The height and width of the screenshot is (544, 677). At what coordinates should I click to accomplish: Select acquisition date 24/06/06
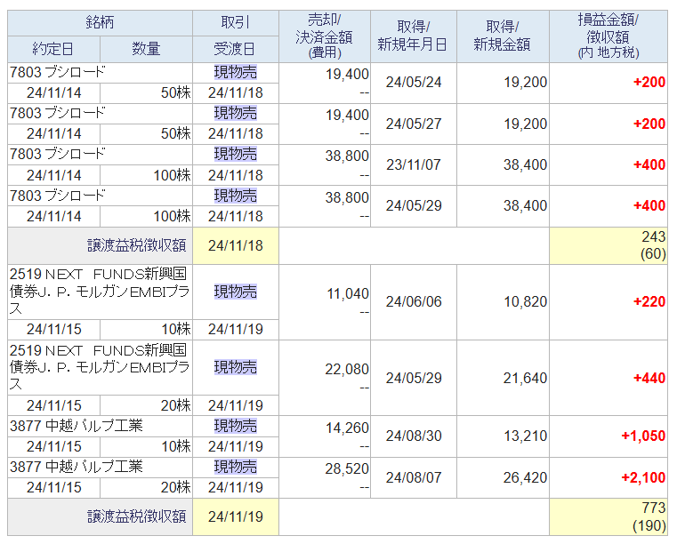[x=413, y=301]
